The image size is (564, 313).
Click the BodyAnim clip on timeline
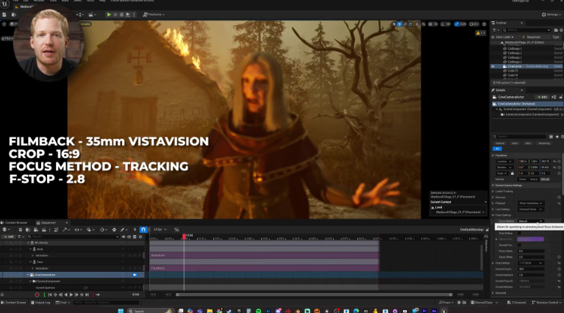(265, 256)
